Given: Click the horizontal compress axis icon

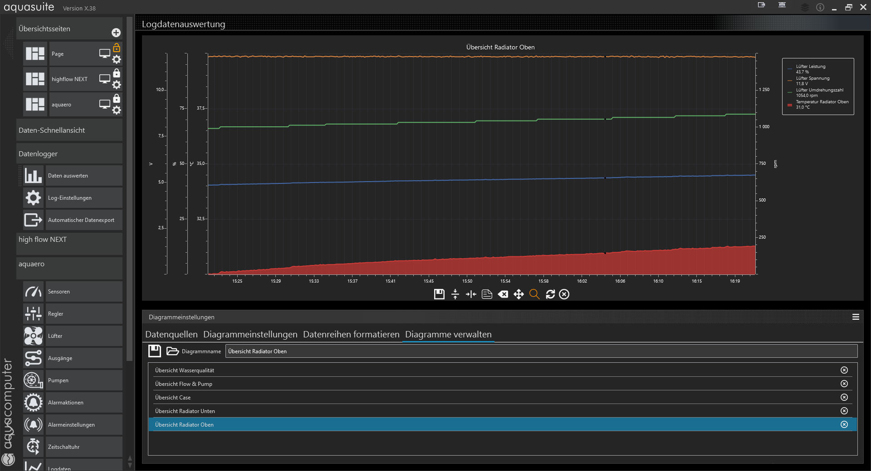Looking at the screenshot, I should click(471, 294).
